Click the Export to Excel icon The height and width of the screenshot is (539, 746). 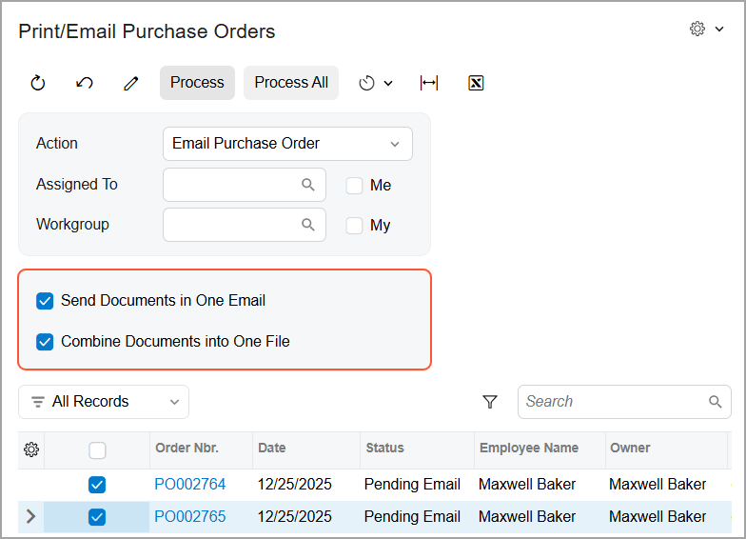476,83
